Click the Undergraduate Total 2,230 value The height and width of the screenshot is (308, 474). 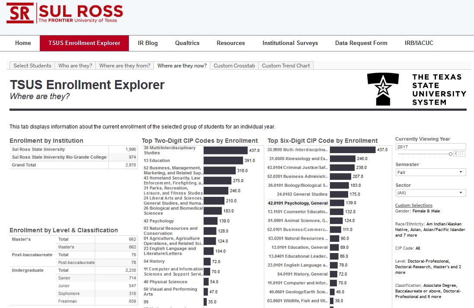(x=131, y=270)
